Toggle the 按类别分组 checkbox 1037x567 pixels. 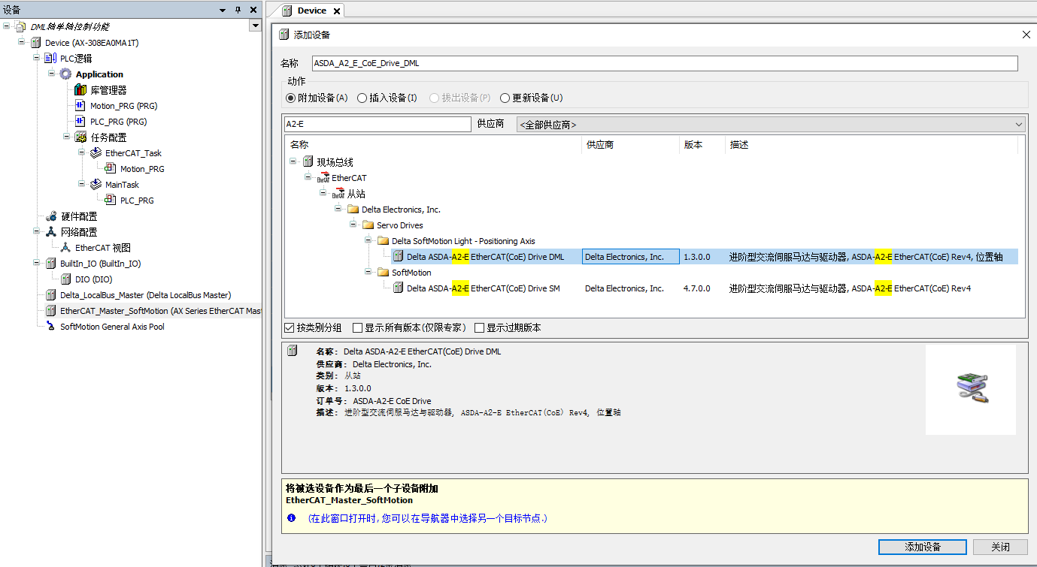[x=290, y=328]
